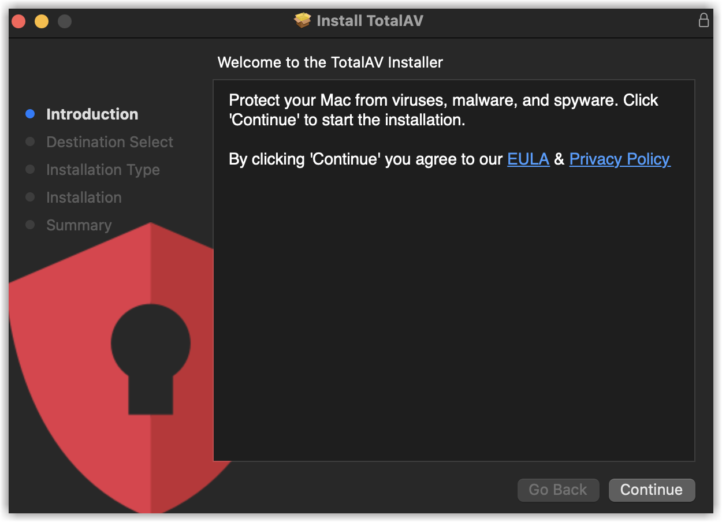Viewport: 722px width, 522px height.
Task: Click the gray disabled zoom button
Action: pos(65,21)
